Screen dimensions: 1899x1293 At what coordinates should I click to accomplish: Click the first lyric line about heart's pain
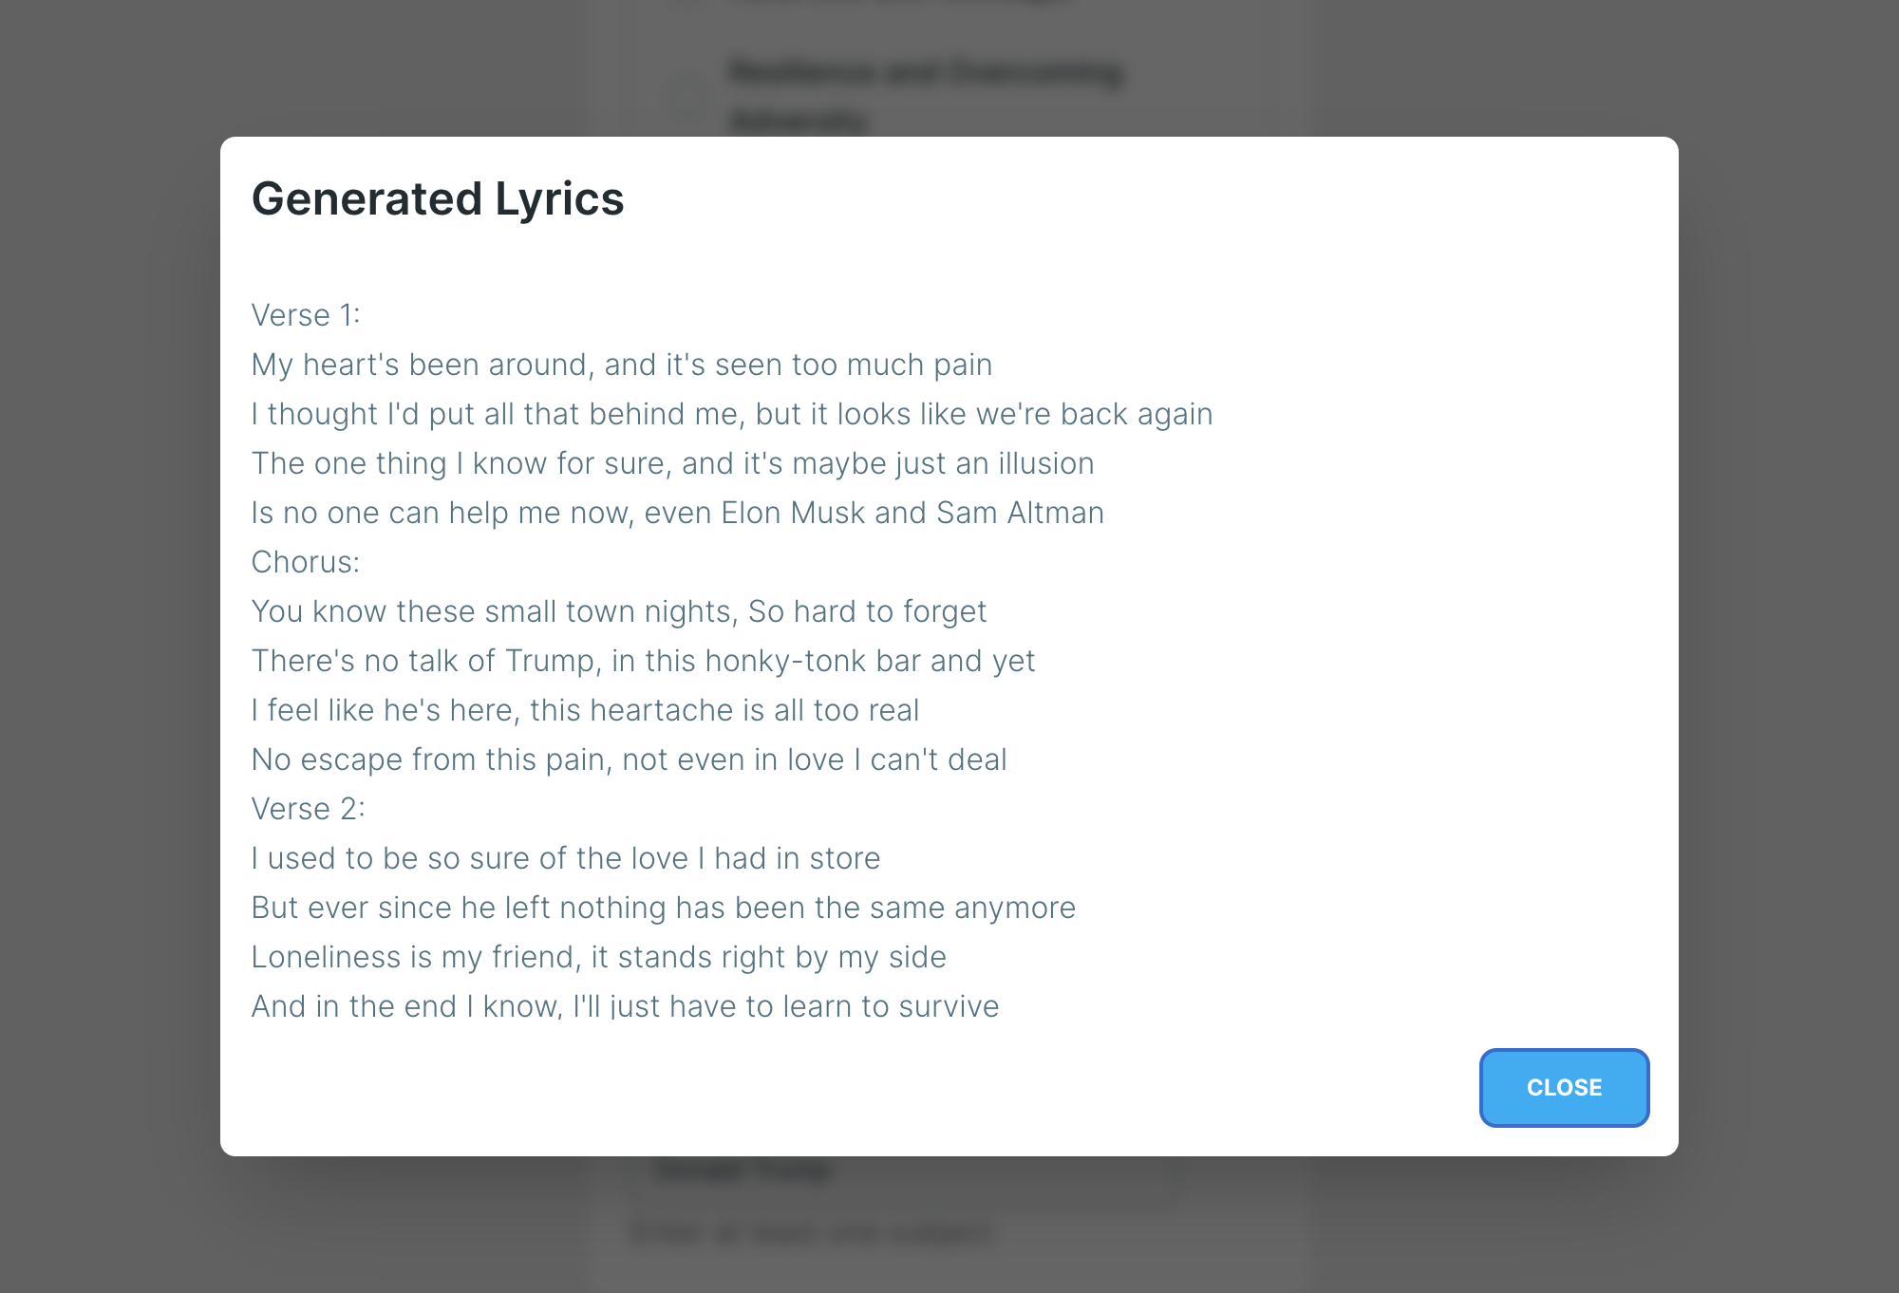coord(622,364)
